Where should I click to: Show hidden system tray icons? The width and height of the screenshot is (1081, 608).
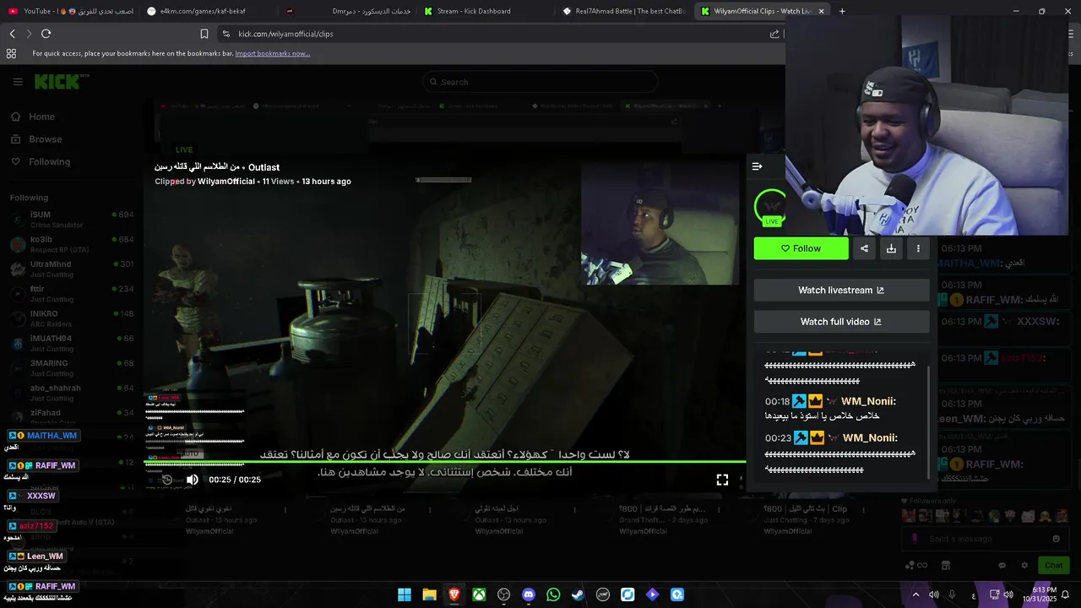(915, 594)
